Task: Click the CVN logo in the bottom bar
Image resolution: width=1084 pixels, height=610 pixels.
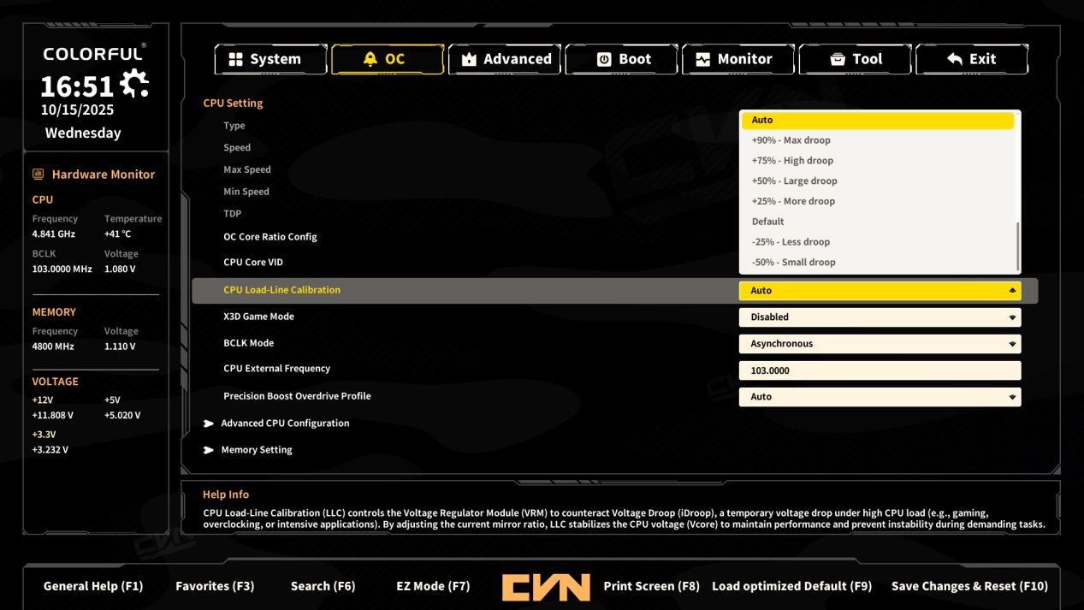Action: [x=546, y=587]
